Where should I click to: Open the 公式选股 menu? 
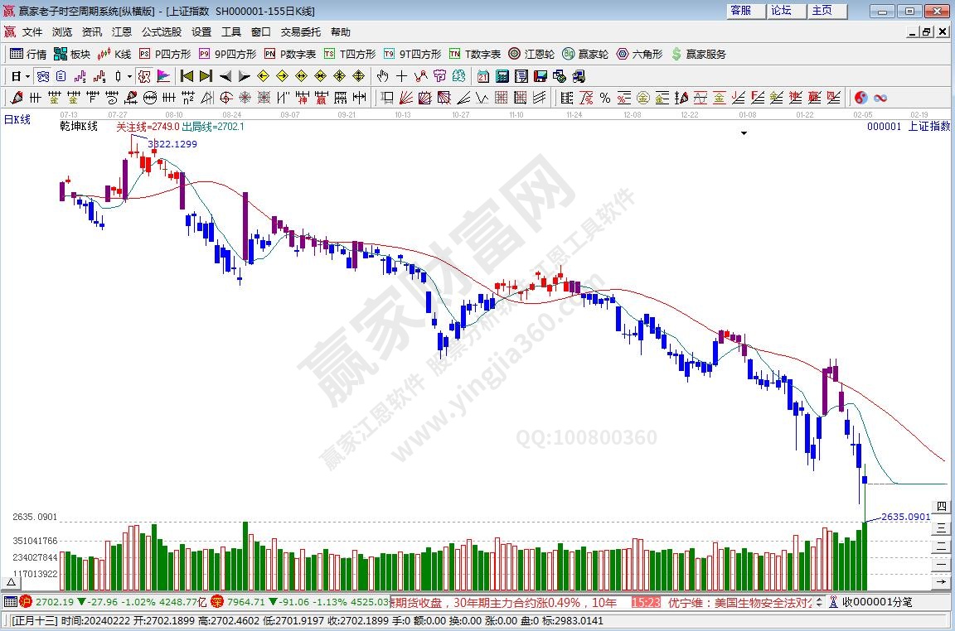pos(161,32)
